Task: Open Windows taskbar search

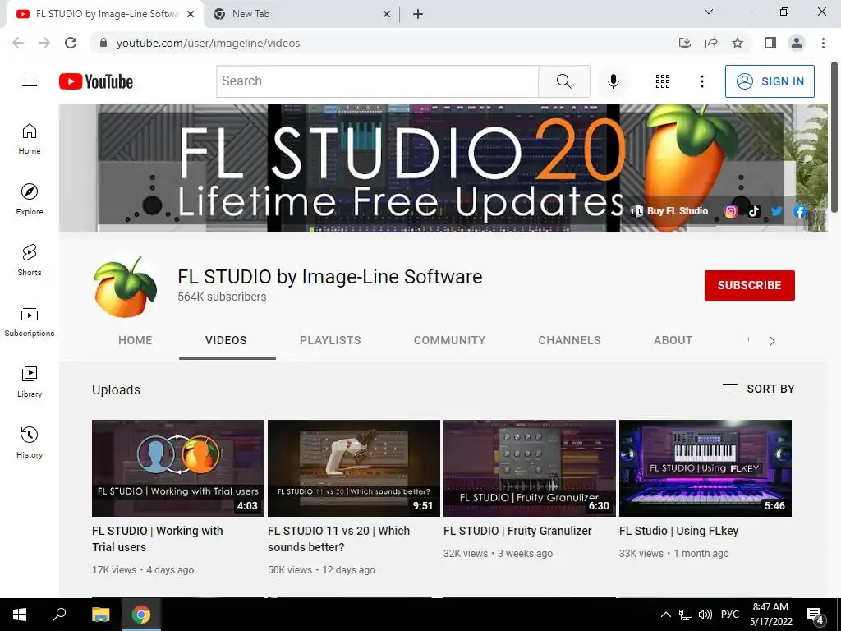Action: point(59,615)
